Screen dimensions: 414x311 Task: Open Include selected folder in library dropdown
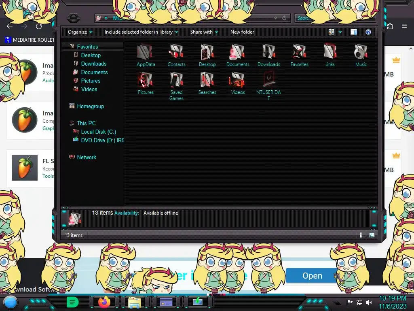pos(141,32)
